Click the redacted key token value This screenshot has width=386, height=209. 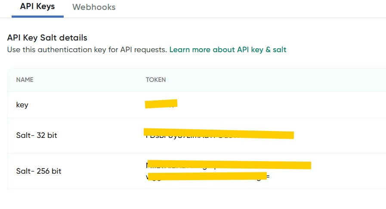point(161,104)
